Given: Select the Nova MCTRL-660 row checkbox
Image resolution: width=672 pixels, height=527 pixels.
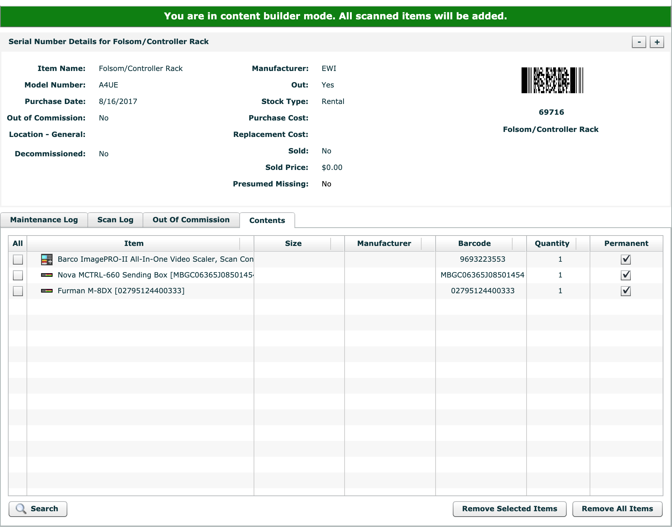Looking at the screenshot, I should (x=18, y=275).
